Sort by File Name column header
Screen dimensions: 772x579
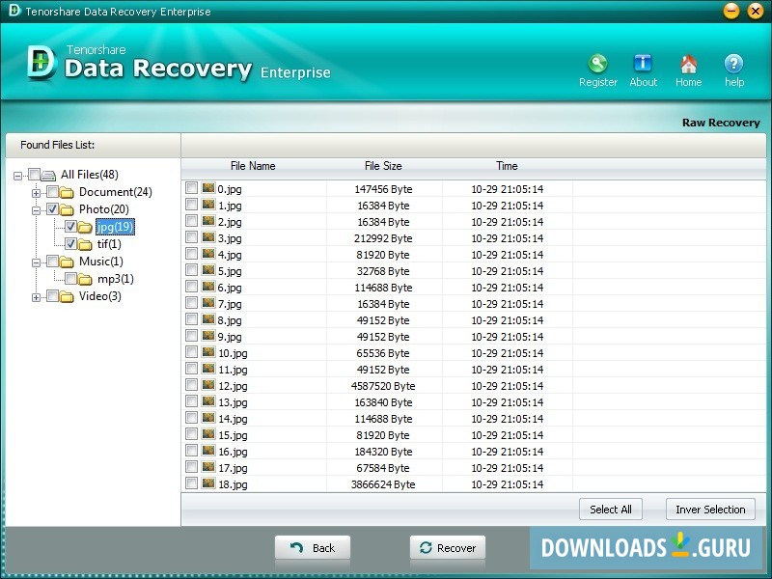tap(253, 166)
